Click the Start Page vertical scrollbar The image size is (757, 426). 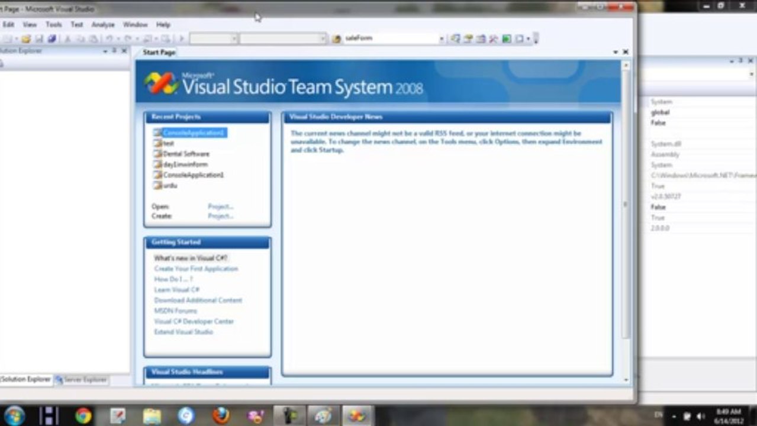pos(626,204)
